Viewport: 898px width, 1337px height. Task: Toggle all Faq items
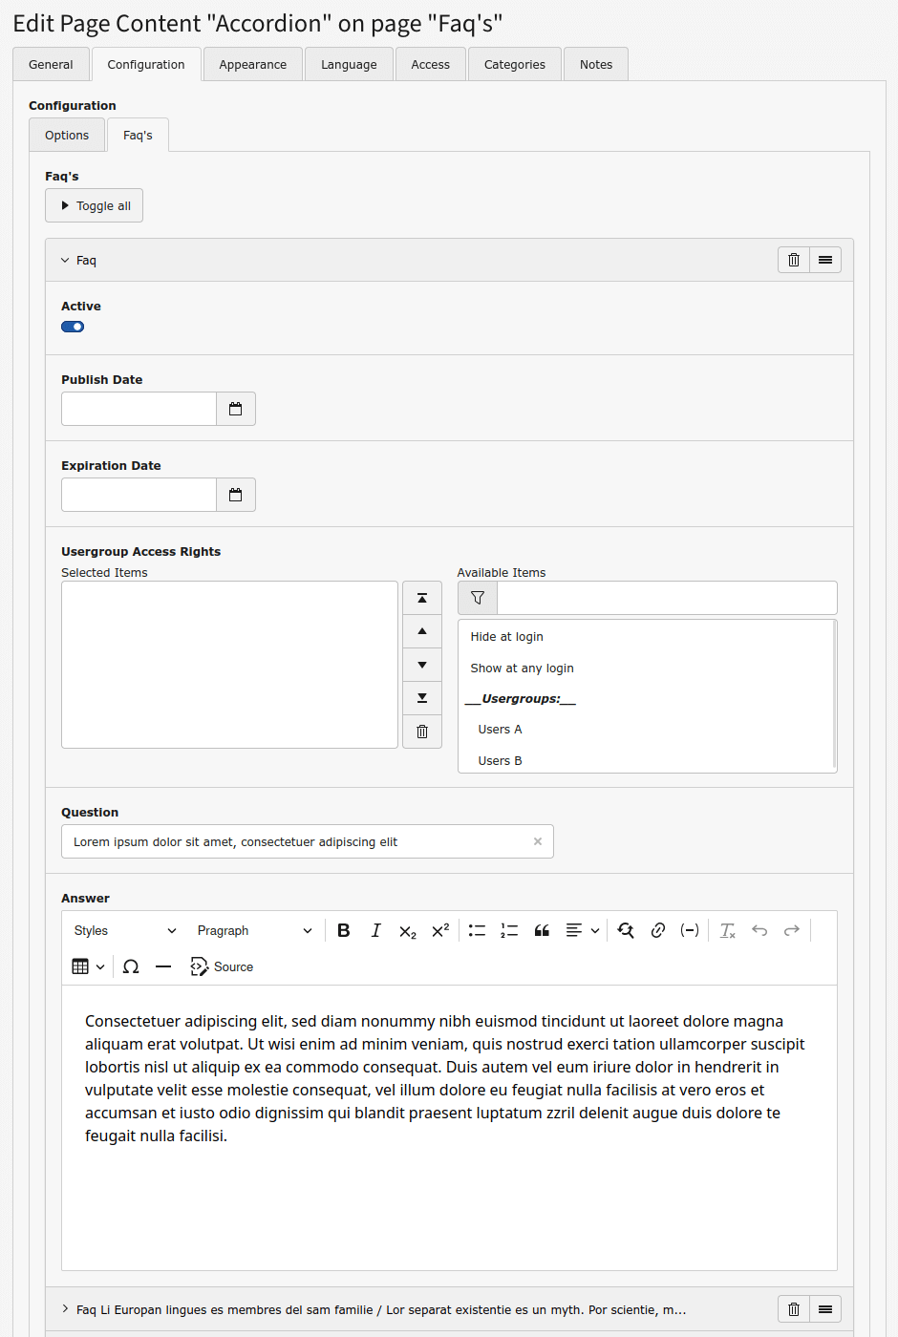tap(95, 205)
